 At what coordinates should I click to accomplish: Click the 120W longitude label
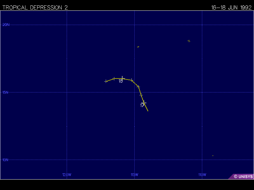click(67, 175)
